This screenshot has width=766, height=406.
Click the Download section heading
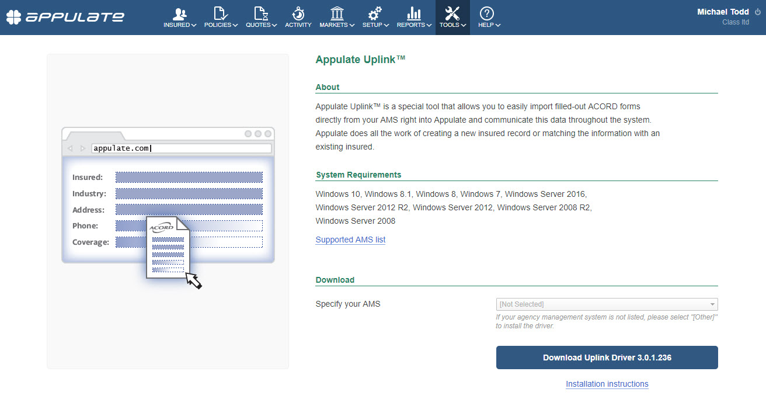[x=335, y=280]
